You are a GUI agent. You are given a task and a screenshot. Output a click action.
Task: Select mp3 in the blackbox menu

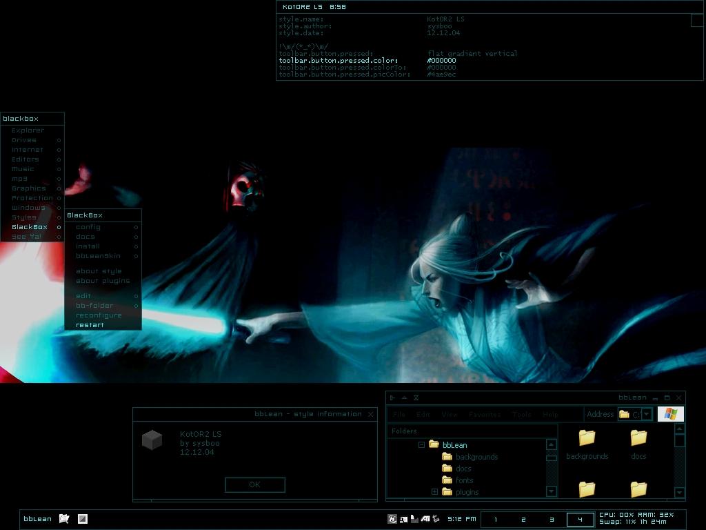click(x=32, y=179)
